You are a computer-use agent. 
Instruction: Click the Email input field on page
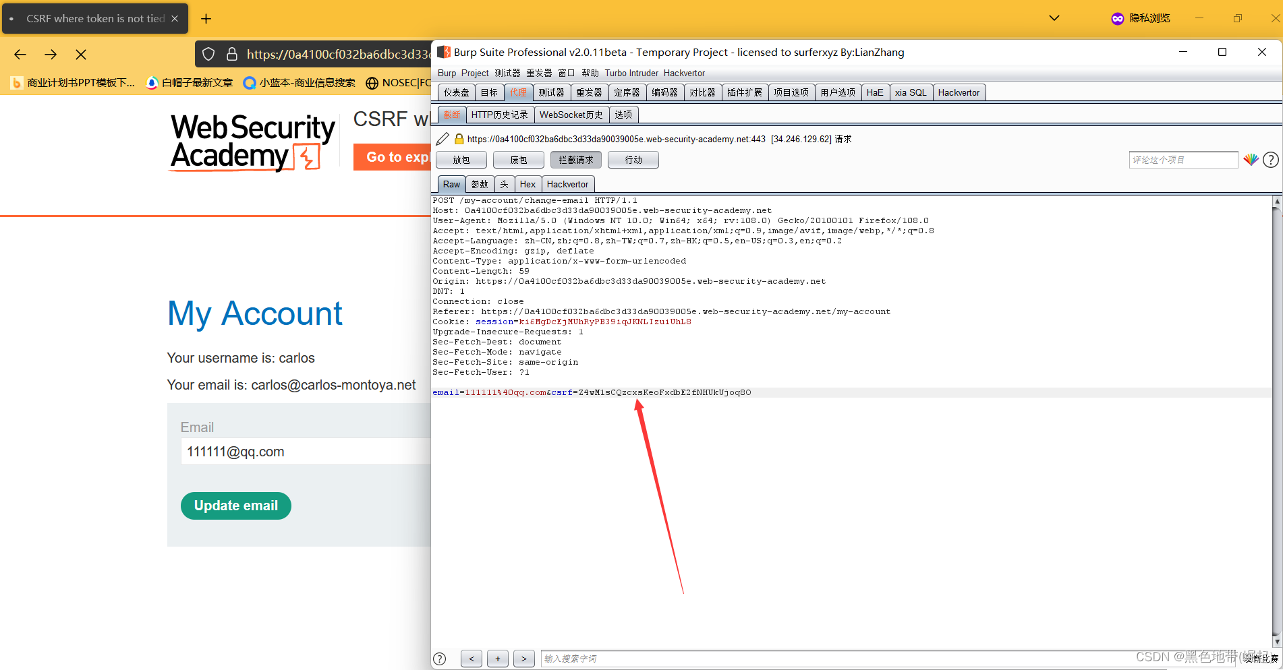tap(306, 452)
